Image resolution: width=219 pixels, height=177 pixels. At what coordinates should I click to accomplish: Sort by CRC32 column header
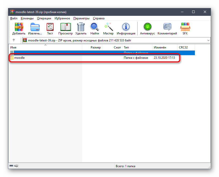coord(186,47)
